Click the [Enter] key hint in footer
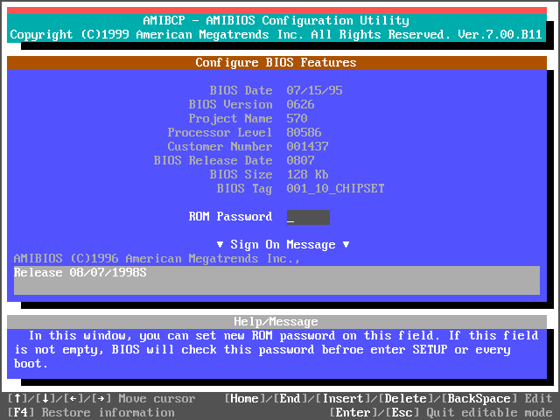This screenshot has height=420, width=560. 353,412
